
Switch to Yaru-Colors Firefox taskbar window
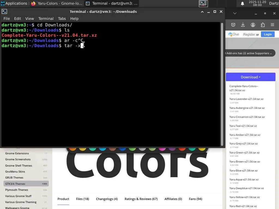57,3
